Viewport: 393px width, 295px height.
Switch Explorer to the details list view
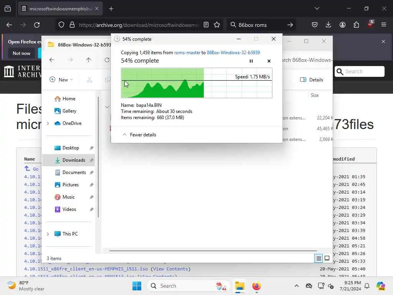319,258
